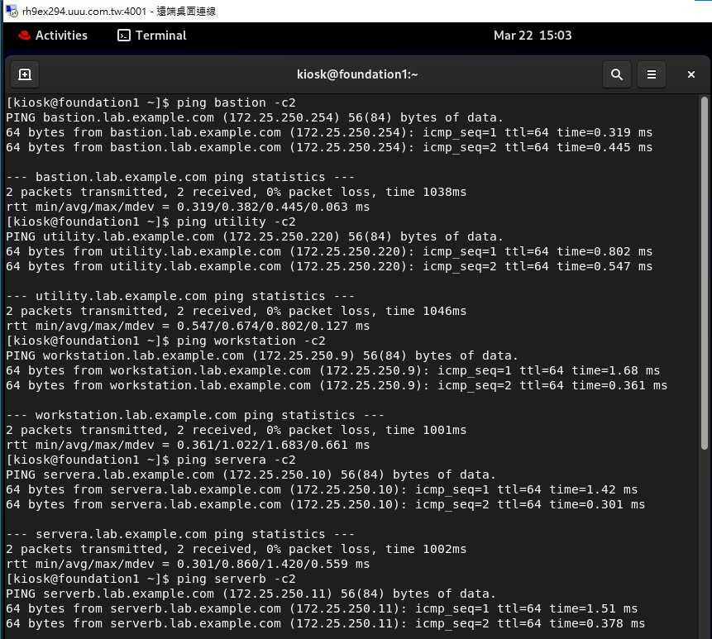Click the terminal search magnifier icon
This screenshot has height=639, width=712.
point(616,74)
